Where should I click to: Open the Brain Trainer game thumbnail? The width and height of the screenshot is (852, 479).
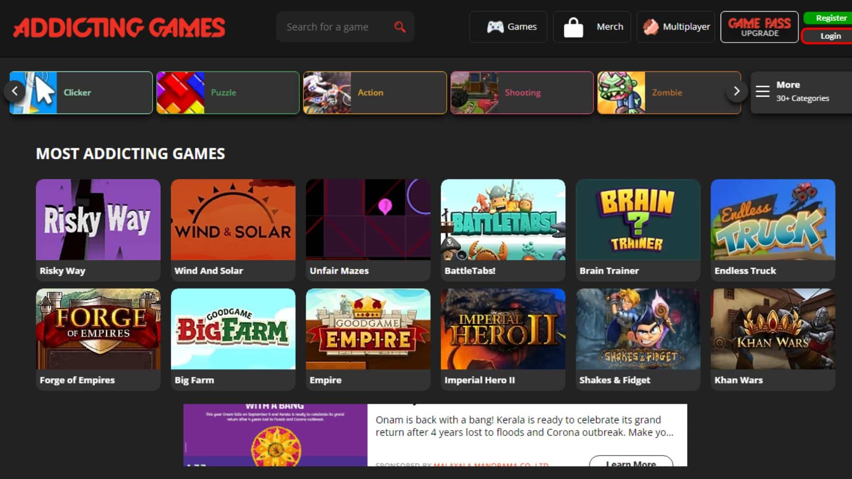[x=638, y=220]
